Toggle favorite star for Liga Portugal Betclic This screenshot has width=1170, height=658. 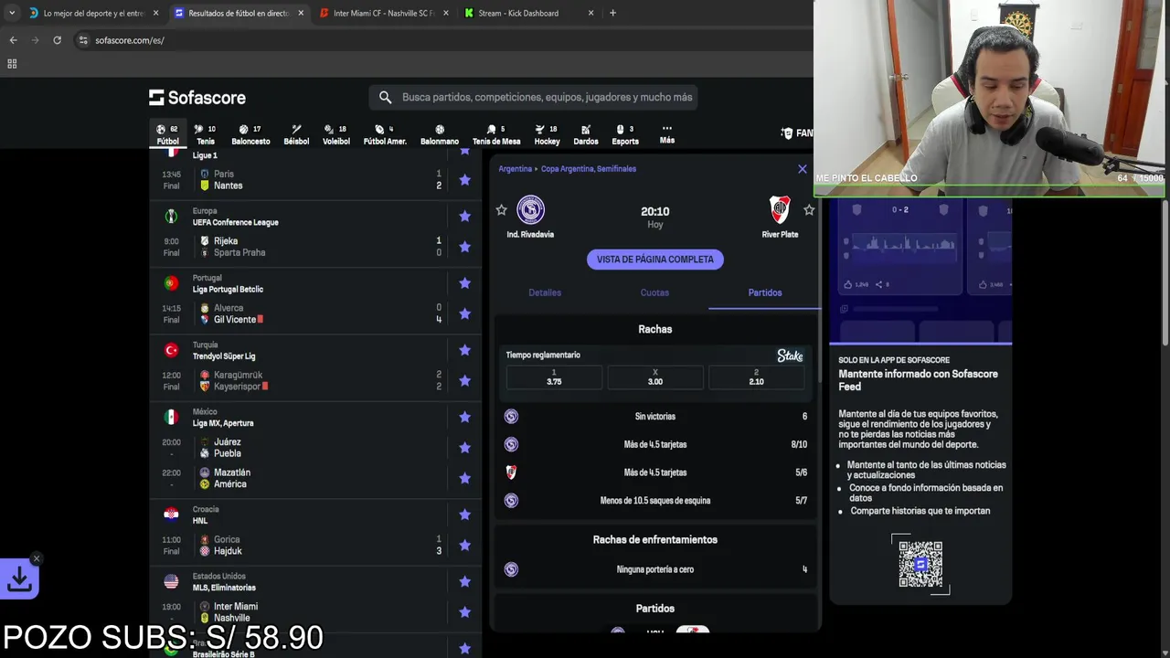point(464,283)
